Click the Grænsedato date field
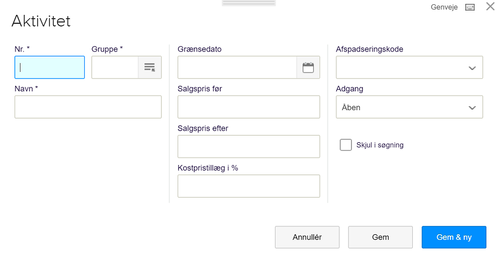498x258 pixels. 237,68
